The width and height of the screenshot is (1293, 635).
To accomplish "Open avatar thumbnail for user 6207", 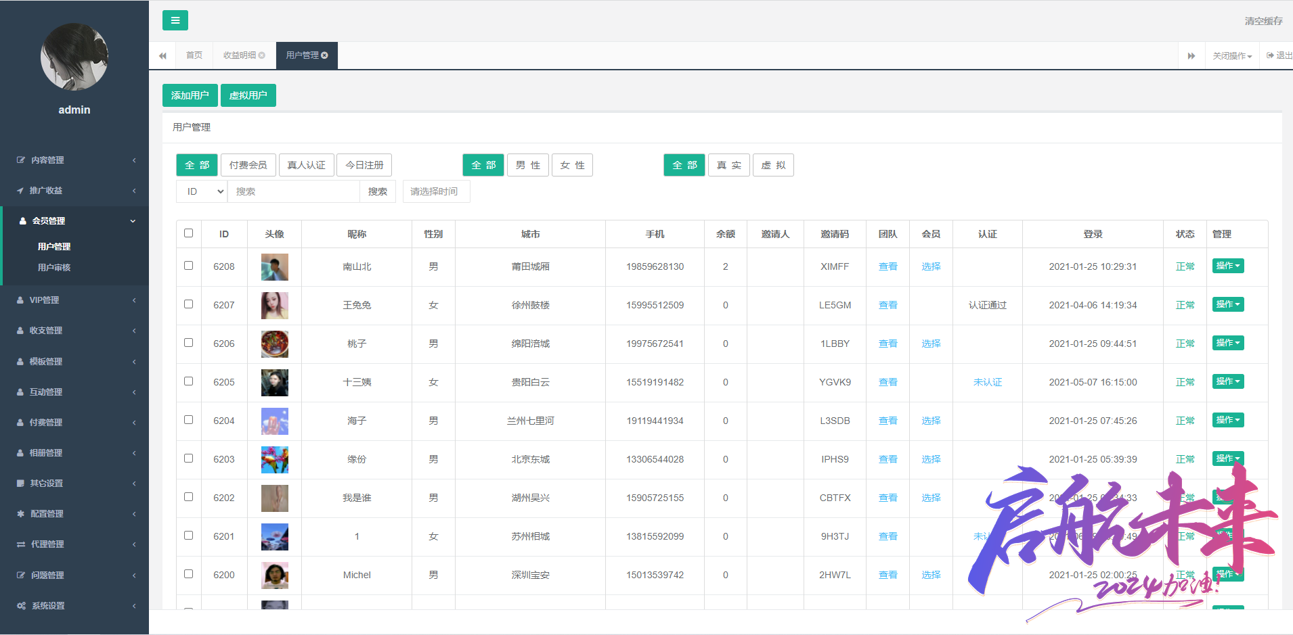I will click(275, 306).
